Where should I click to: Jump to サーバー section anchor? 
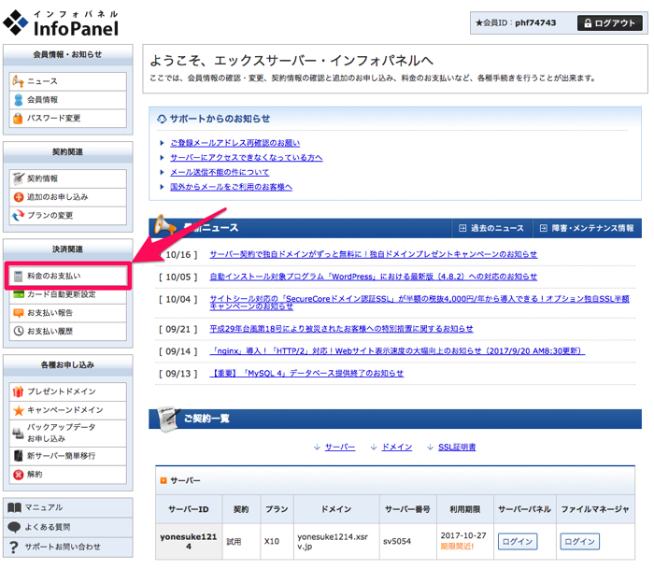pyautogui.click(x=340, y=447)
